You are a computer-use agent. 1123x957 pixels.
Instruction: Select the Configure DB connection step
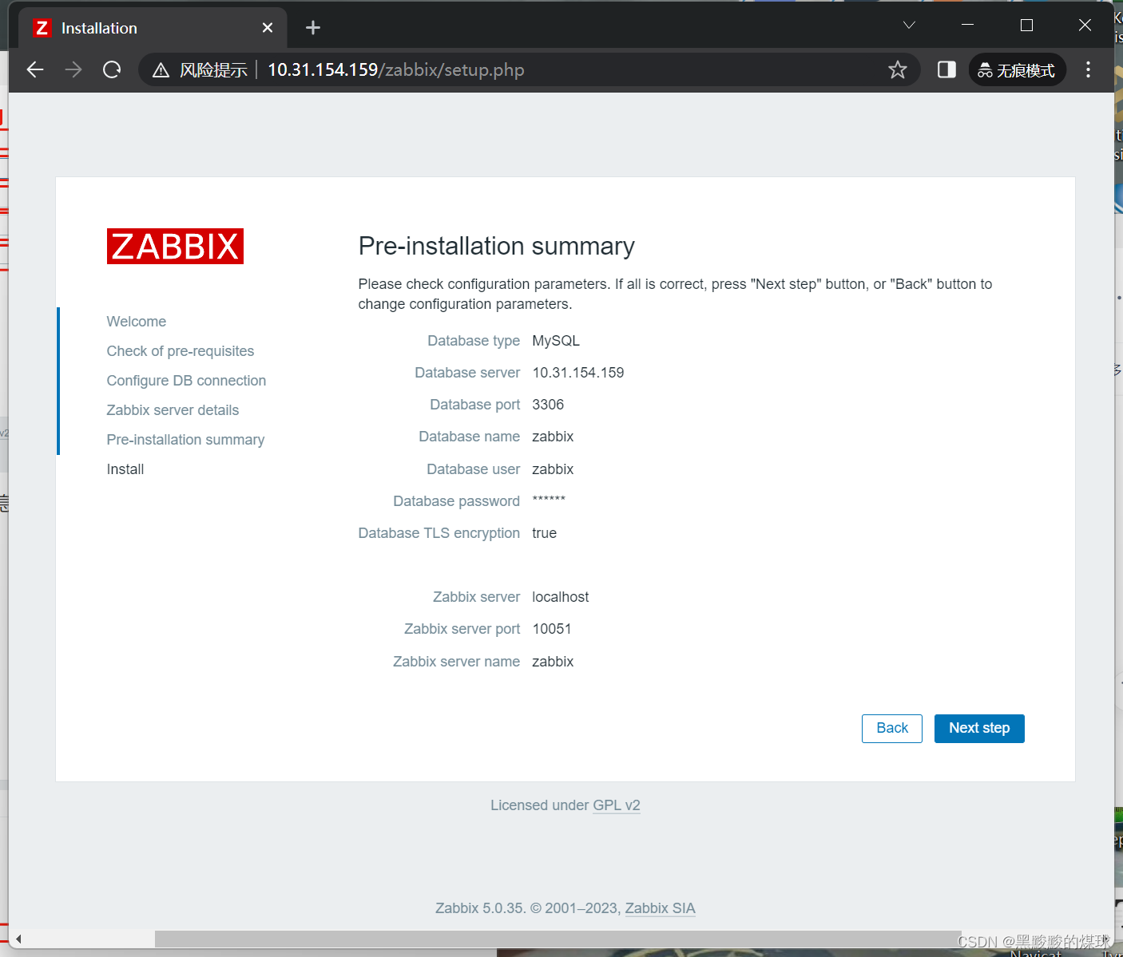point(186,380)
